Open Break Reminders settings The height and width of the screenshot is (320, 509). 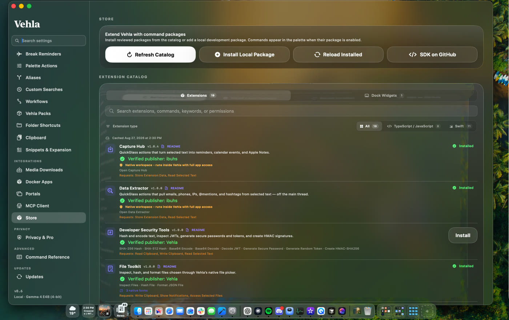pyautogui.click(x=49, y=54)
